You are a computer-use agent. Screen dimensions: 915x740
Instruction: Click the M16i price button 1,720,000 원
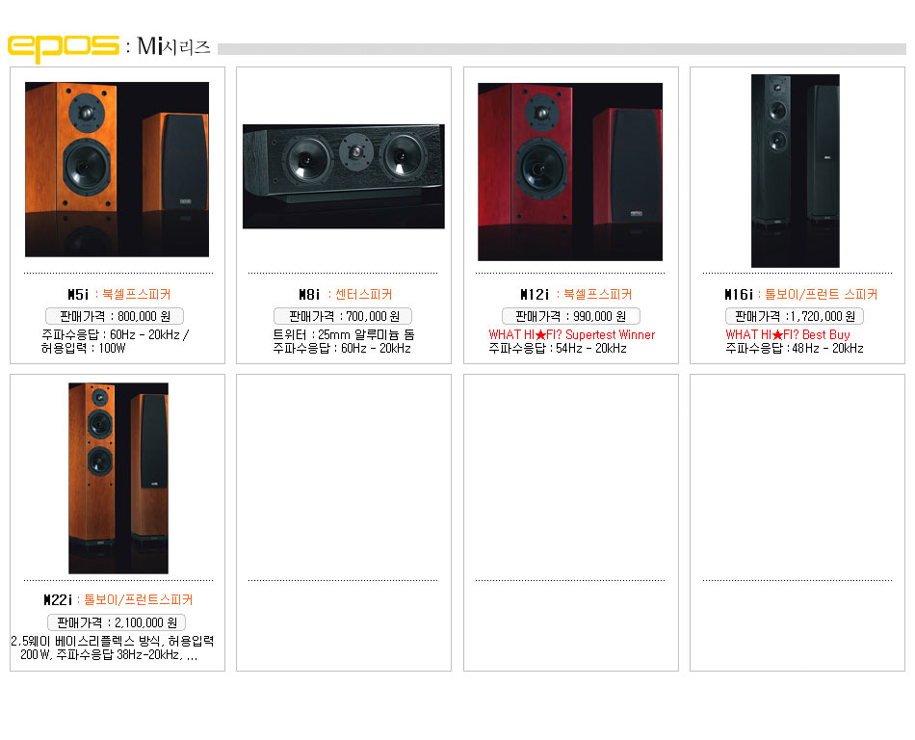795,316
